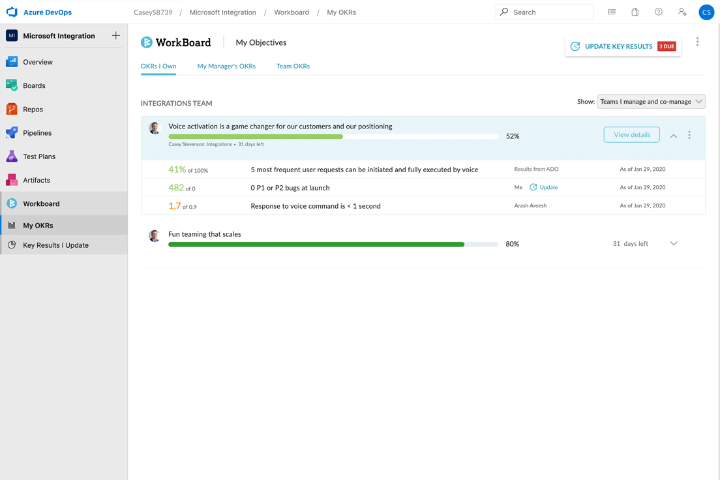
Task: Open the work items list icon
Action: (611, 12)
